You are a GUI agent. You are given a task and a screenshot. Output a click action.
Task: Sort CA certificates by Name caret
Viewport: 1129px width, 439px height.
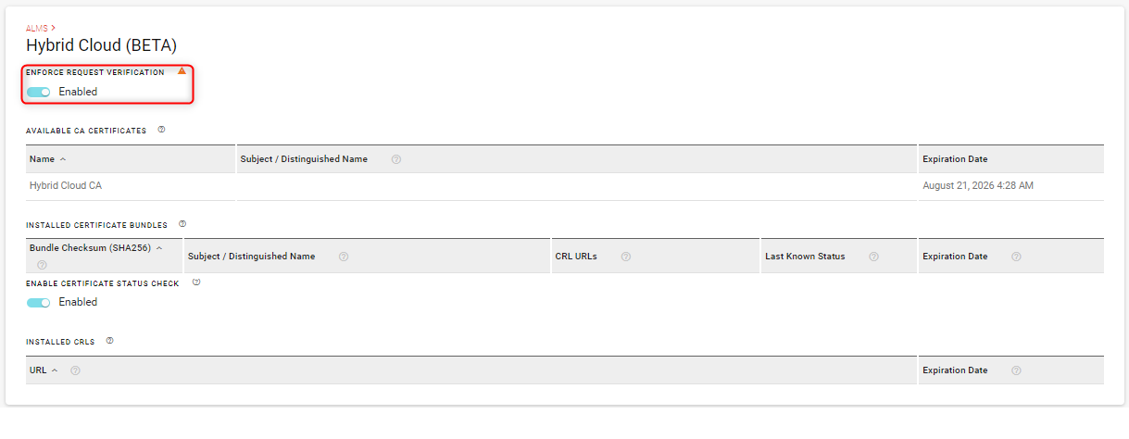click(x=63, y=159)
